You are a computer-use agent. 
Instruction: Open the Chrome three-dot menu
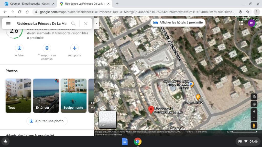point(257,12)
